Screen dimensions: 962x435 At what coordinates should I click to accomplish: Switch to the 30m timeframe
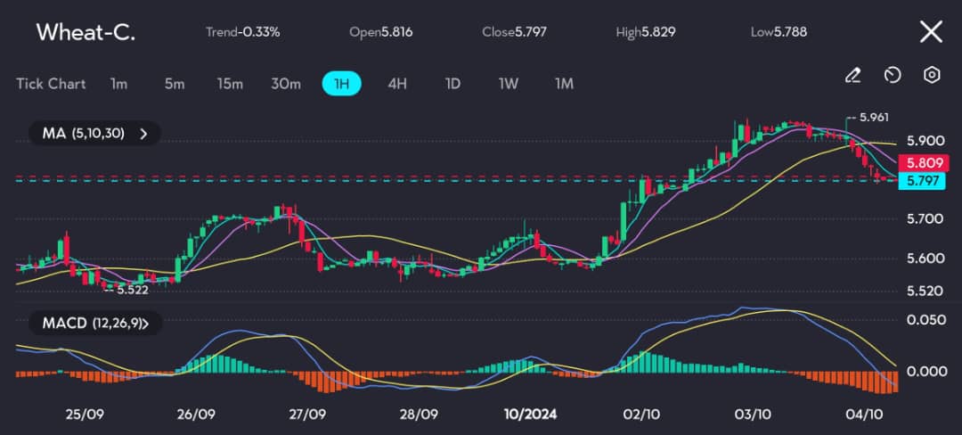[285, 84]
